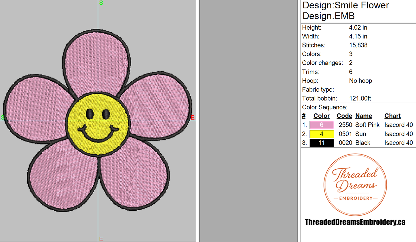Click thread name 'Soft Pink'
416x242 pixels.
367,125
